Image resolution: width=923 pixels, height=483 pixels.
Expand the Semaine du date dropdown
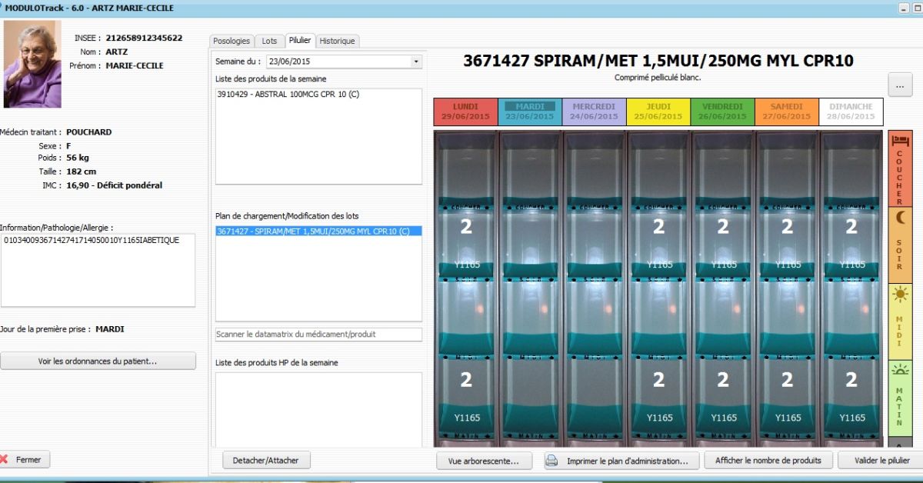[x=416, y=62]
